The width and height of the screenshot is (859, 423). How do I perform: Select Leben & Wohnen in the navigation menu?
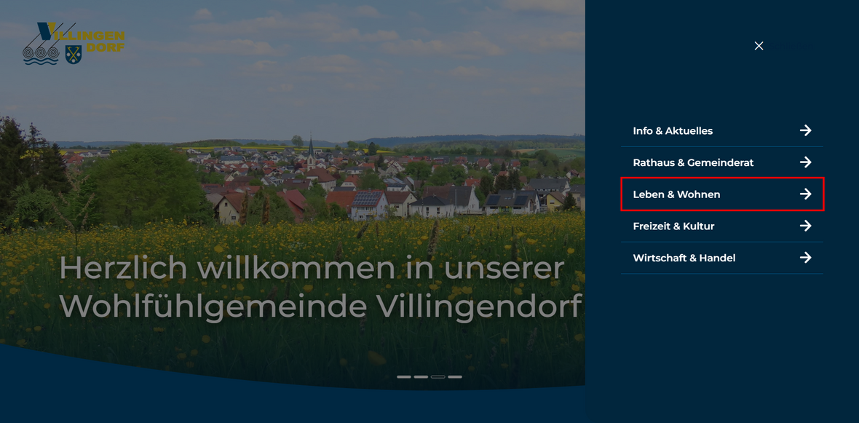pyautogui.click(x=676, y=194)
